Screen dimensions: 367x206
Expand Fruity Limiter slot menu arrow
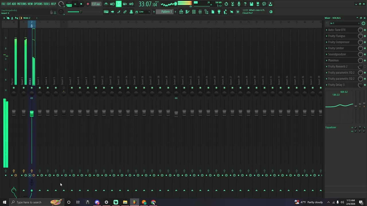pyautogui.click(x=327, y=48)
